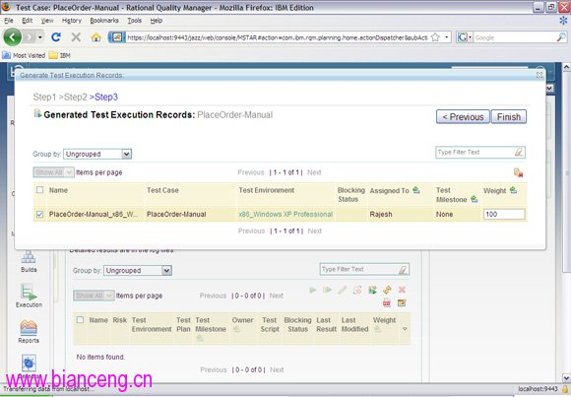Image resolution: width=571 pixels, height=397 pixels.
Task: Open the Help menu
Action: click(157, 21)
